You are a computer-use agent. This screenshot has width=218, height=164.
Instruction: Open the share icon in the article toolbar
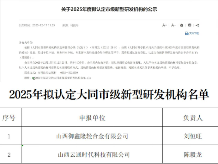pyautogui.click(x=197, y=25)
